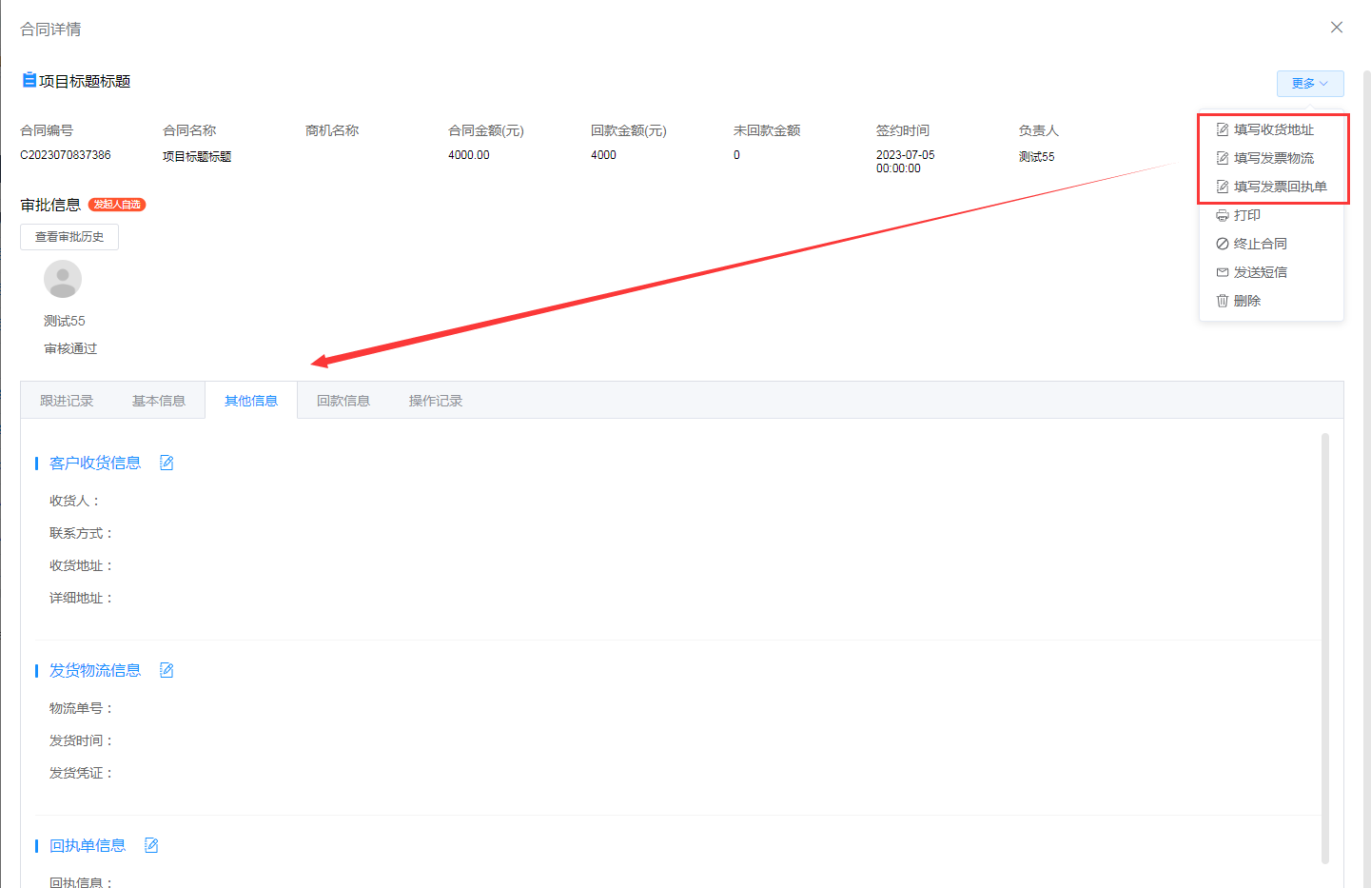This screenshot has height=888, width=1371.
Task: Click the 查看审批历史 button
Action: (x=69, y=237)
